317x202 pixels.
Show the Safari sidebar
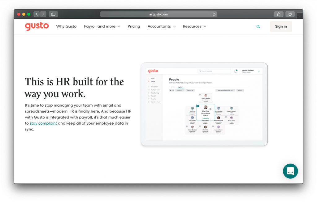[53, 14]
